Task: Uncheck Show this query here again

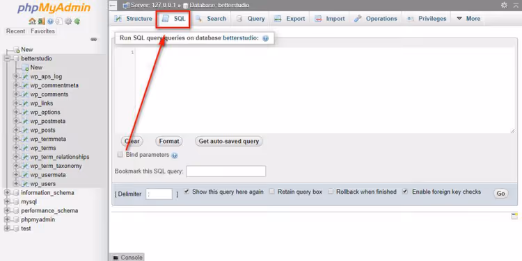Action: click(187, 192)
